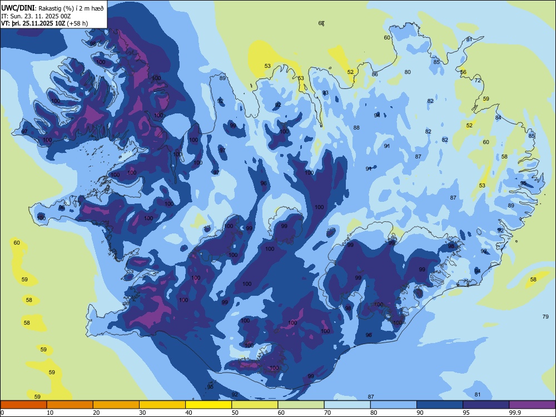Viewport: 556px width, 417px height.
Task: Click the light green 60–70 legend swatch
Action: tap(301, 405)
